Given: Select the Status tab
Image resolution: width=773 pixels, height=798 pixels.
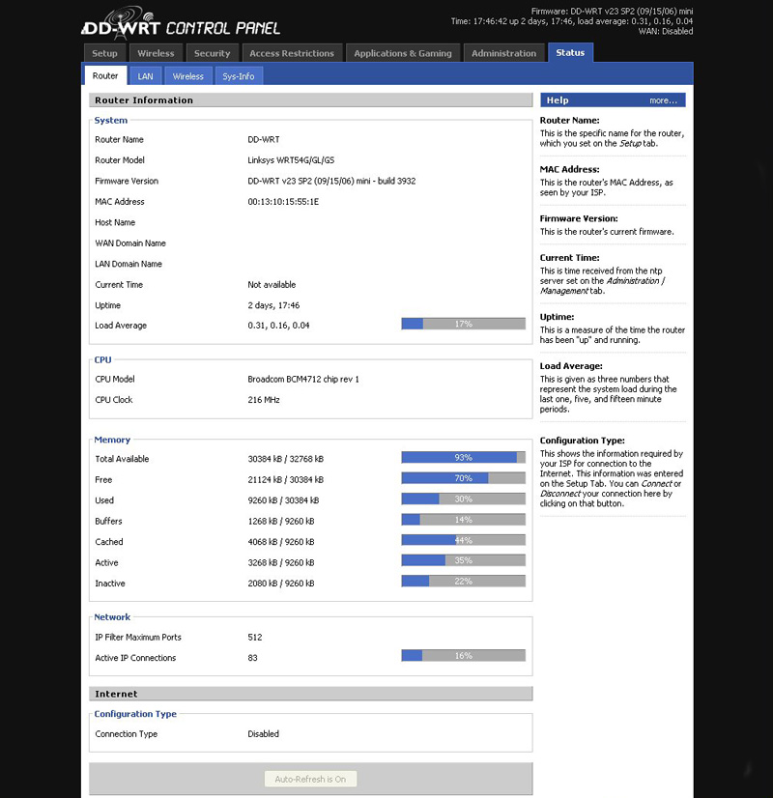Looking at the screenshot, I should point(570,52).
